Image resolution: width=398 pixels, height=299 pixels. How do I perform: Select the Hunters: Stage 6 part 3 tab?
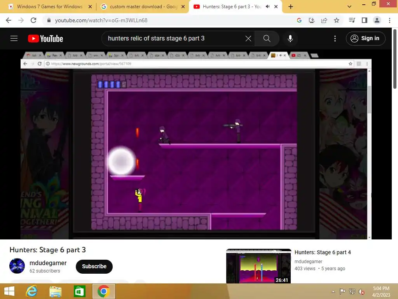[232, 7]
